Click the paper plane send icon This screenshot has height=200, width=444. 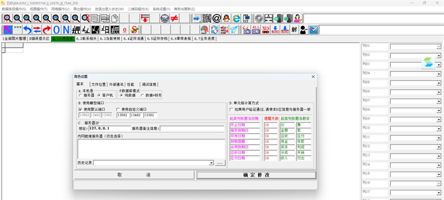tap(234, 30)
